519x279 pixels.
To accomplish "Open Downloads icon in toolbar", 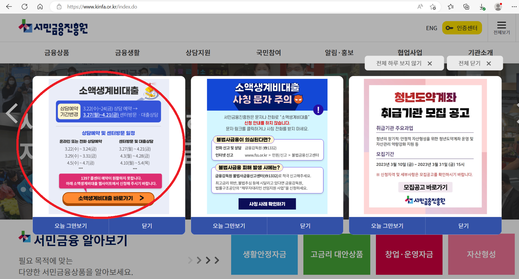I will point(482,7).
